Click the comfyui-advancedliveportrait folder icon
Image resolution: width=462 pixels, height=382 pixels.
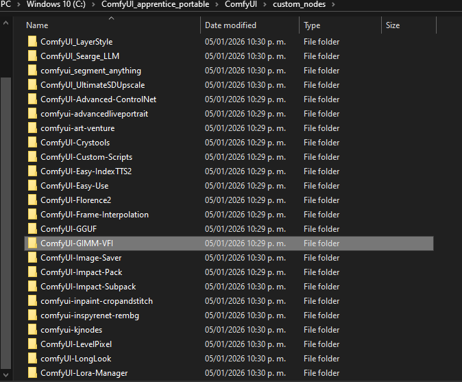32,114
